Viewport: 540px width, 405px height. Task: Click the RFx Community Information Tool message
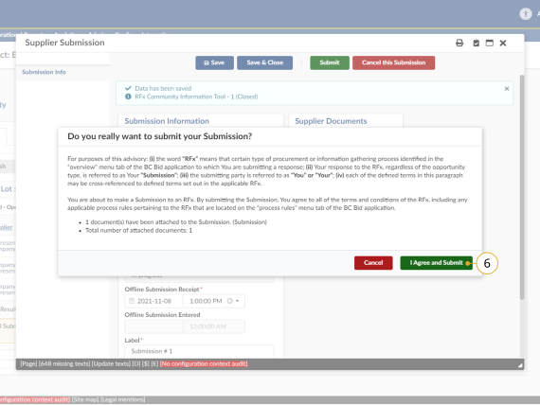tap(196, 97)
